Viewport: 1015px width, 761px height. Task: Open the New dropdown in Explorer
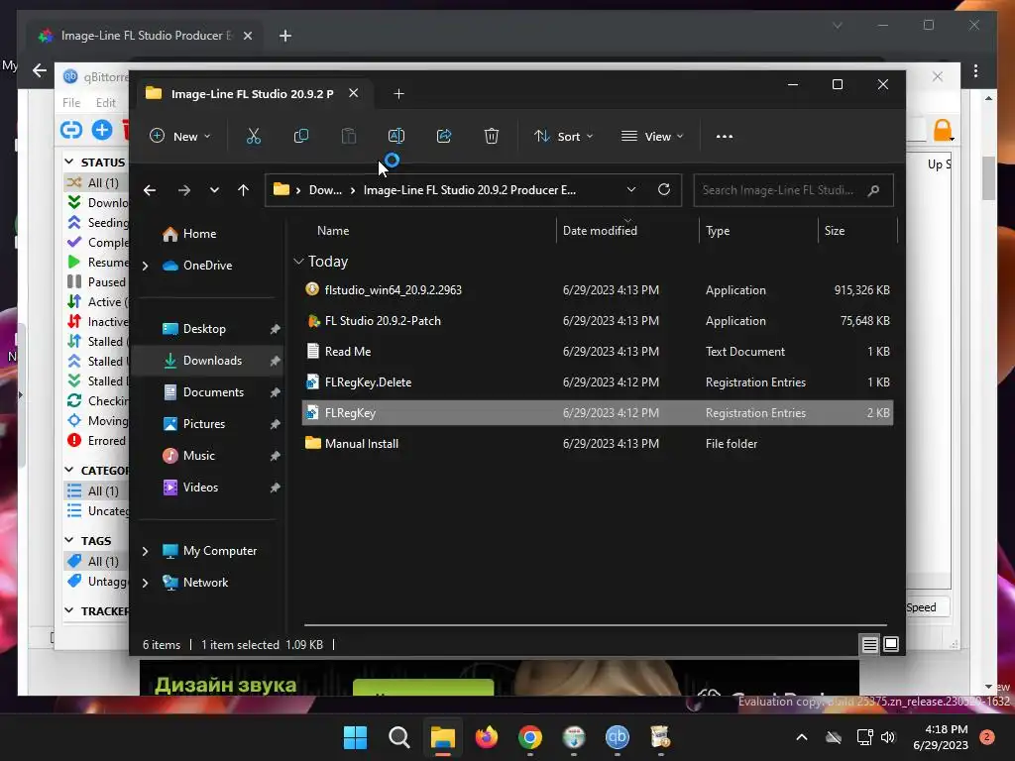pos(180,137)
